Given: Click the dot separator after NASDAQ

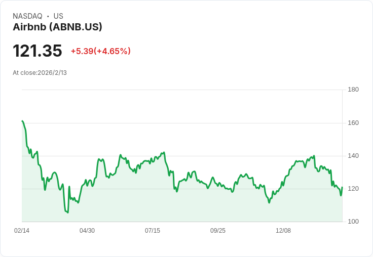Looking at the screenshot, I should coord(48,16).
